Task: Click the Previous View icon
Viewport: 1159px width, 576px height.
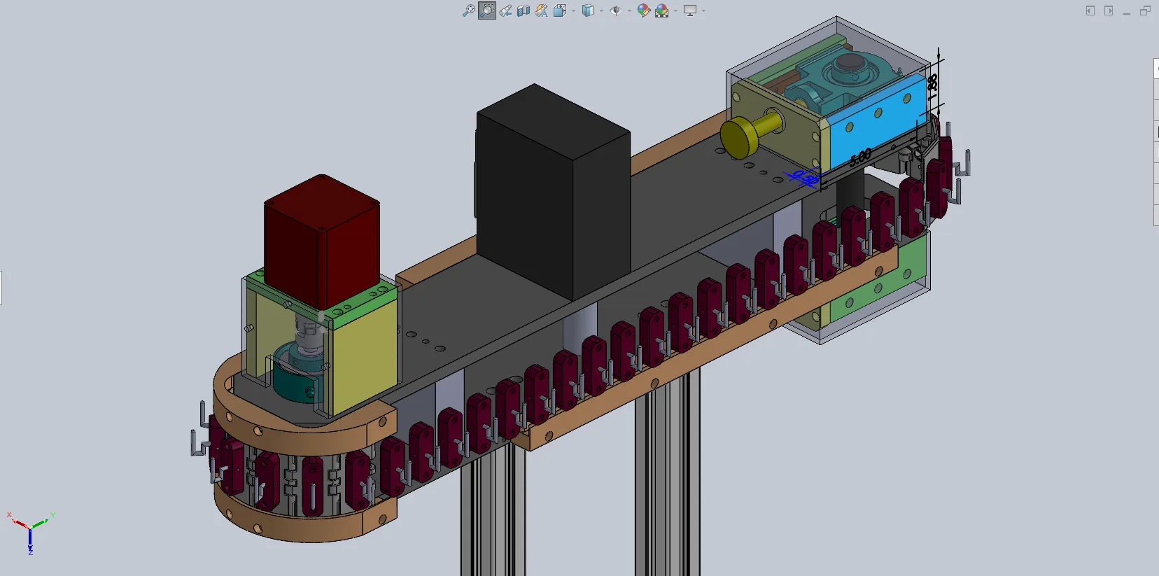Action: coord(505,10)
